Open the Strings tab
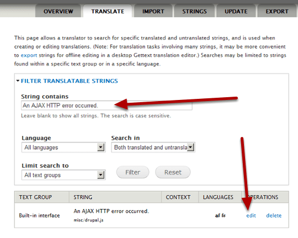Image resolution: width=298 pixels, height=238 pixels. tap(194, 11)
